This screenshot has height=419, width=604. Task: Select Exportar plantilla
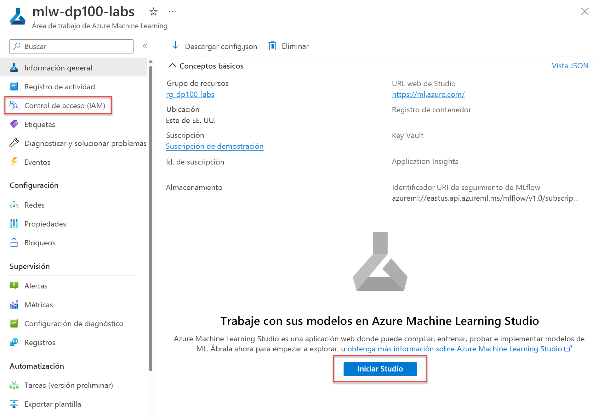[74, 404]
